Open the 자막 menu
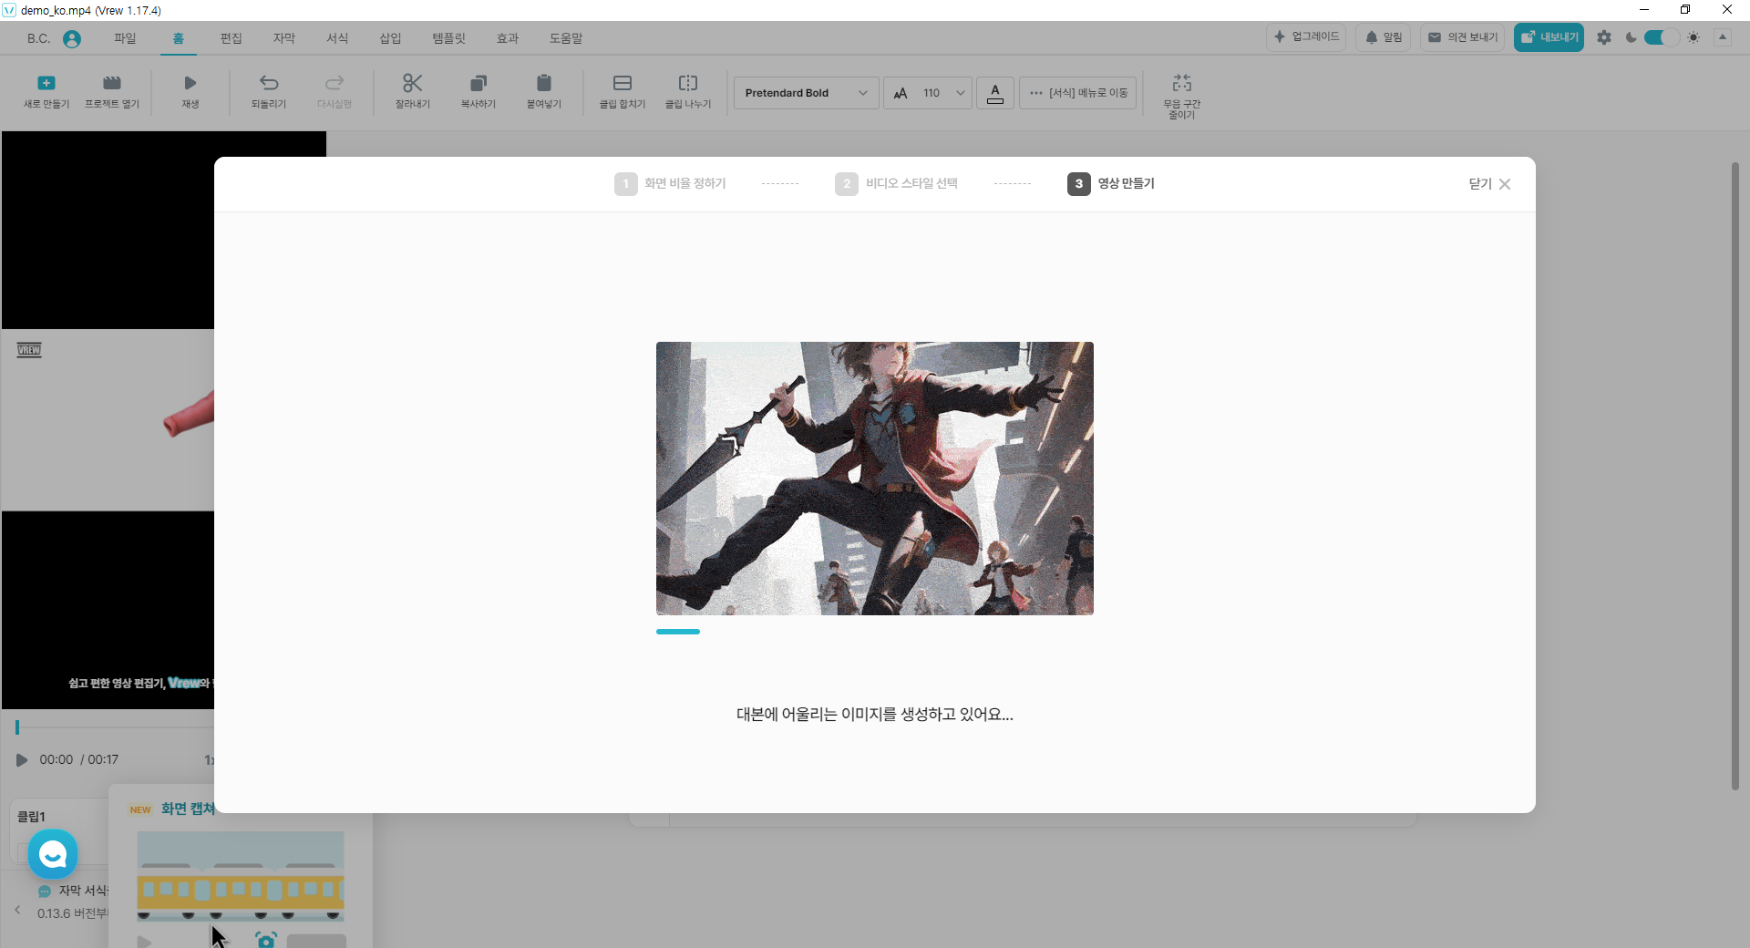The height and width of the screenshot is (948, 1750). coord(284,38)
